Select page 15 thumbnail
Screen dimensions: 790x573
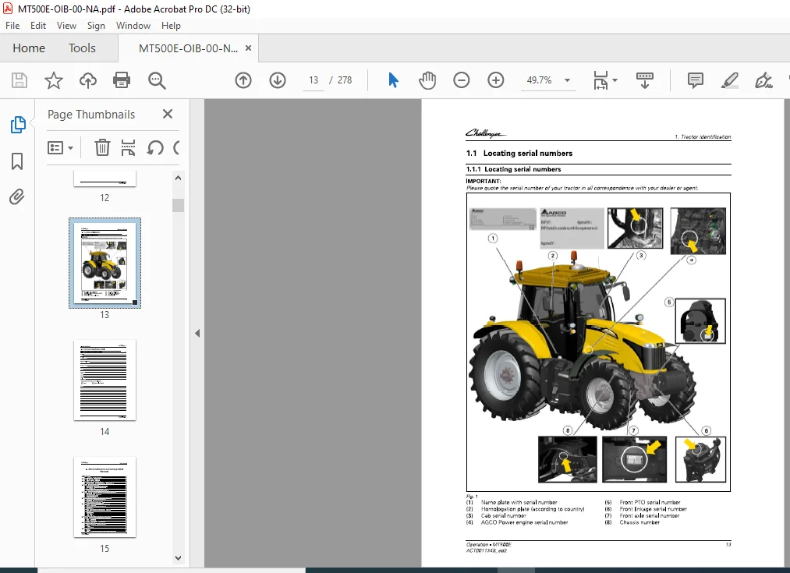point(105,497)
